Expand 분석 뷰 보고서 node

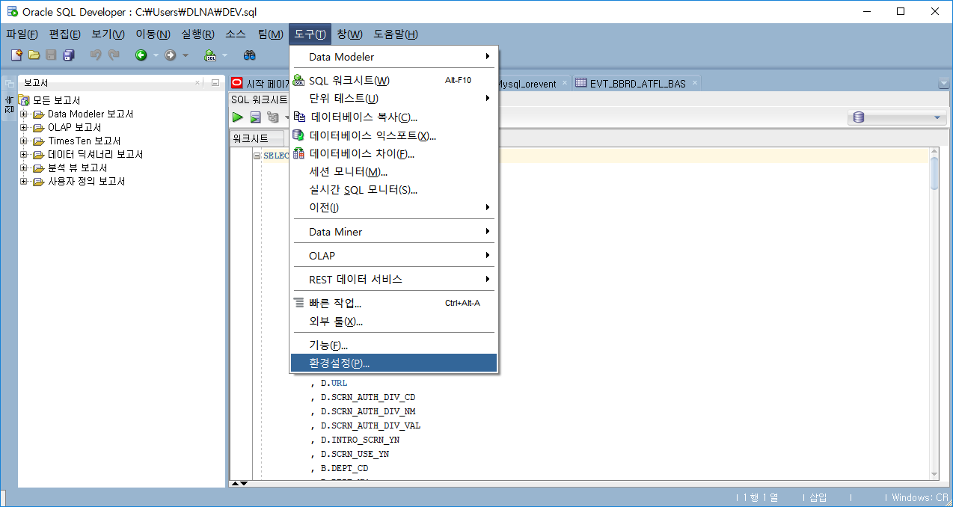coord(24,168)
